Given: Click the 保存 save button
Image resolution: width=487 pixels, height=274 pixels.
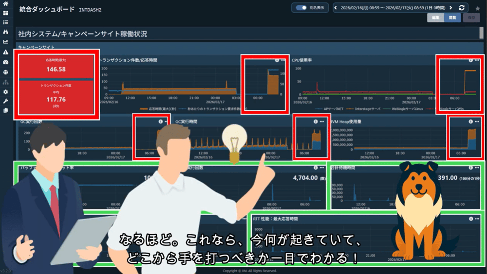Looking at the screenshot, I should tap(471, 17).
